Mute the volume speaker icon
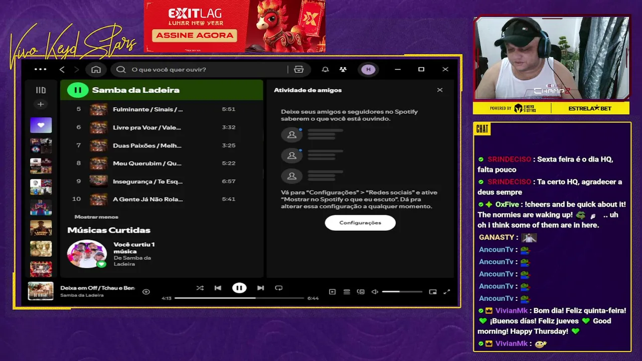Viewport: 642px width, 361px height. coord(374,292)
